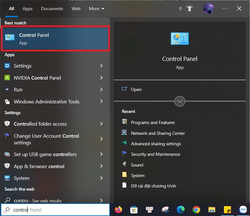This screenshot has height=216, width=250.
Task: Open the Control Panel best match result
Action: click(x=55, y=38)
